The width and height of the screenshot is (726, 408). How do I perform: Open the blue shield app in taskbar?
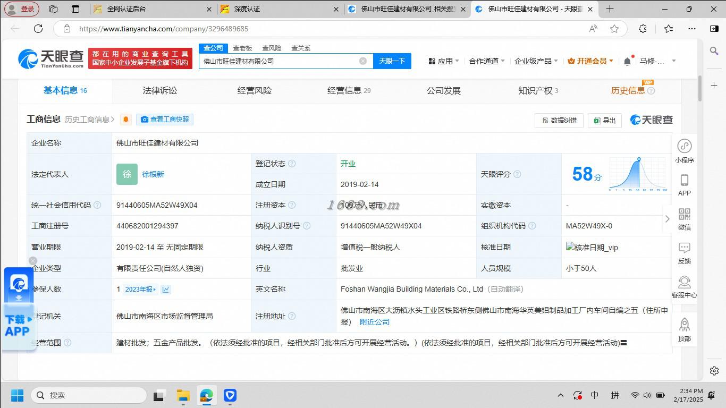tap(230, 395)
